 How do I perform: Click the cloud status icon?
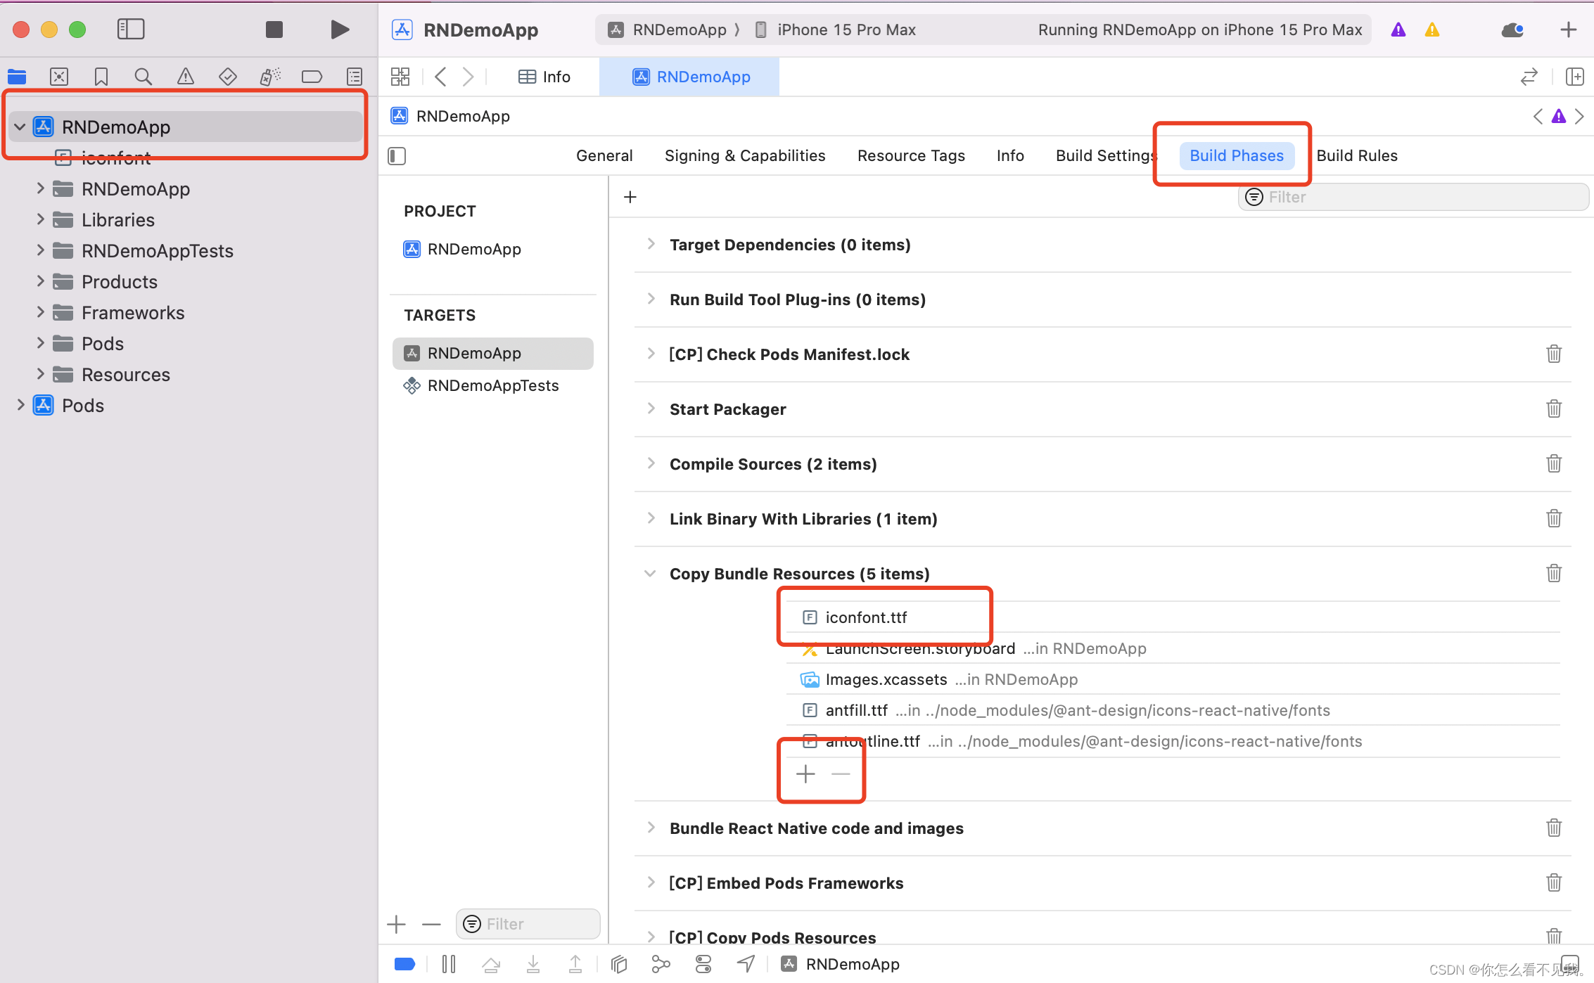click(x=1512, y=30)
